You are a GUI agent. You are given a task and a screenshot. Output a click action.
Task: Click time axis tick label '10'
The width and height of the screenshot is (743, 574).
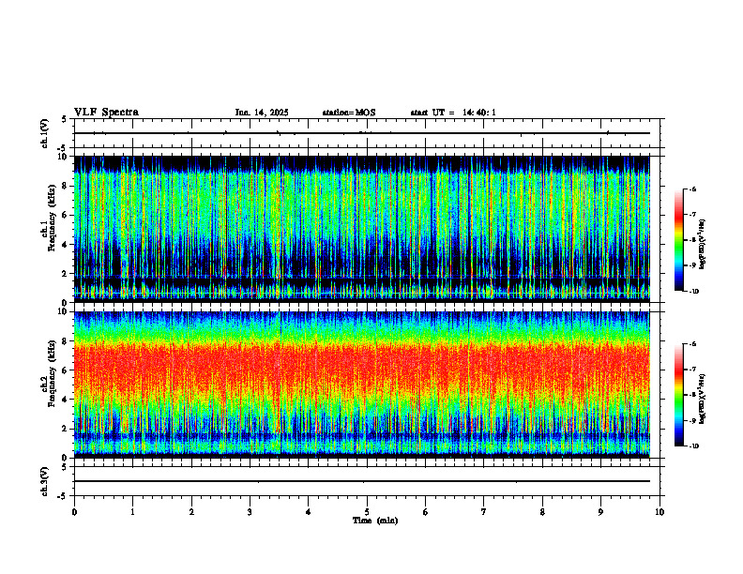(x=660, y=512)
